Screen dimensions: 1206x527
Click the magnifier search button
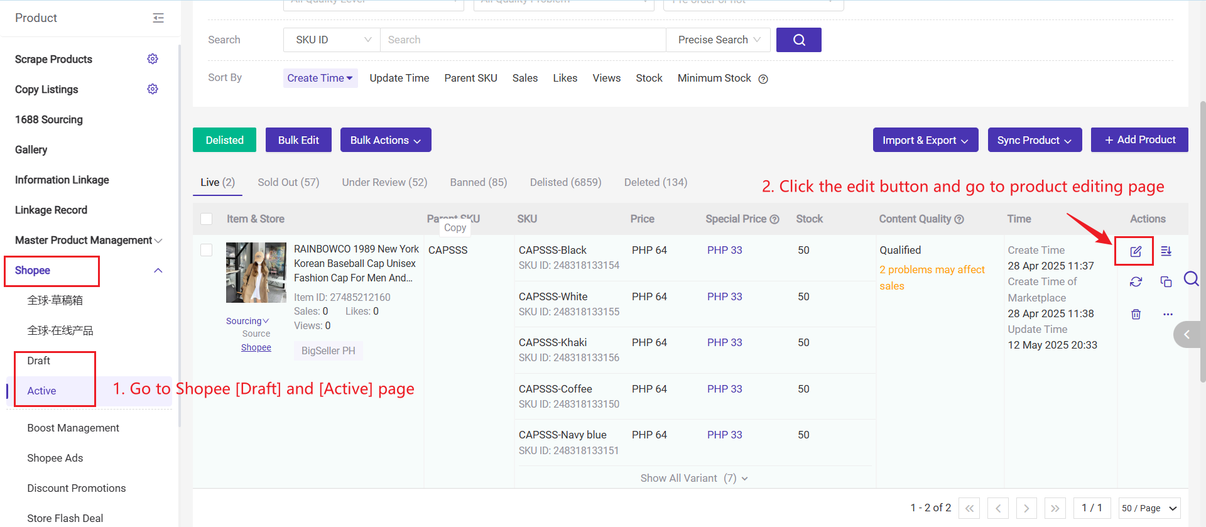pos(798,40)
